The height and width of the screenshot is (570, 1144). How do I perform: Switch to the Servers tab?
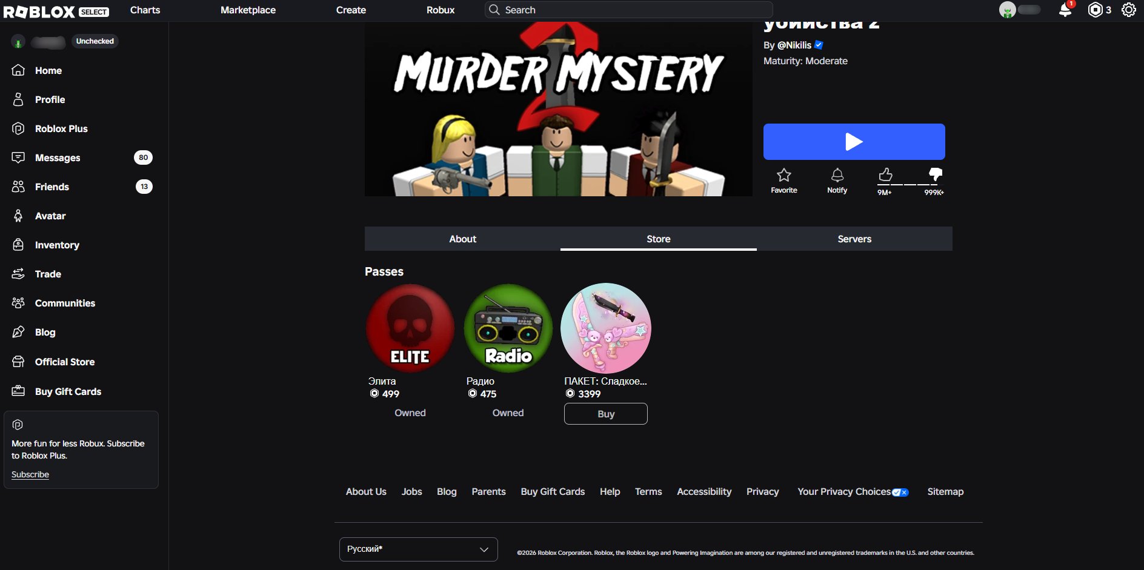[854, 239]
